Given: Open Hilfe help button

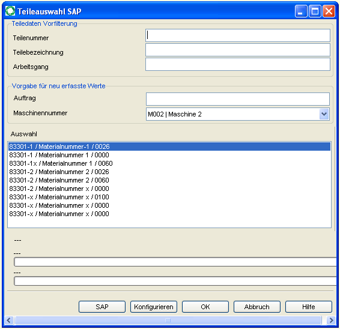Looking at the screenshot, I should (308, 307).
